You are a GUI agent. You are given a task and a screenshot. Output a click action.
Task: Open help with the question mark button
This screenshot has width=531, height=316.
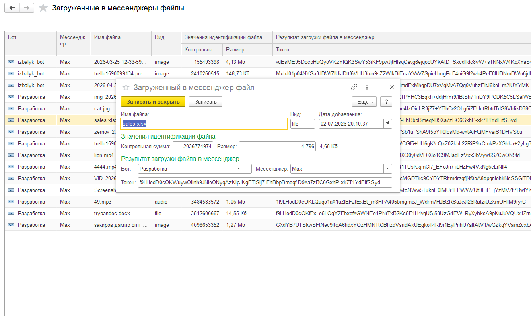point(386,102)
